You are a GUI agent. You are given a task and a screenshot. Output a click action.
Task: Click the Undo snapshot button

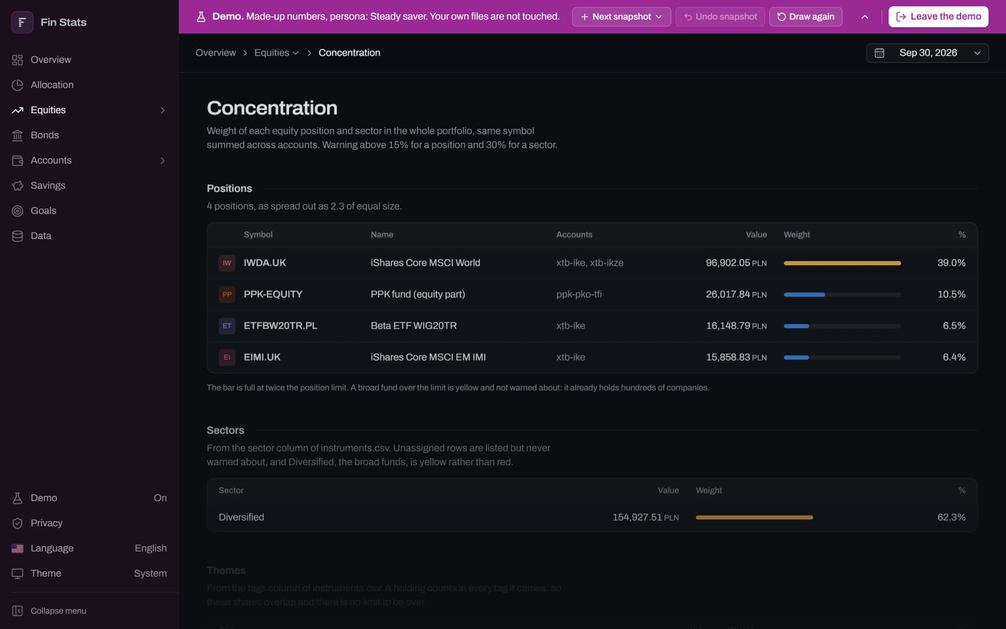[720, 17]
